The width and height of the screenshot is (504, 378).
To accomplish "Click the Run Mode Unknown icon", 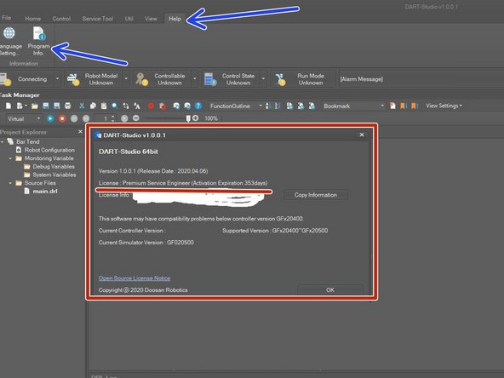I will pyautogui.click(x=280, y=79).
